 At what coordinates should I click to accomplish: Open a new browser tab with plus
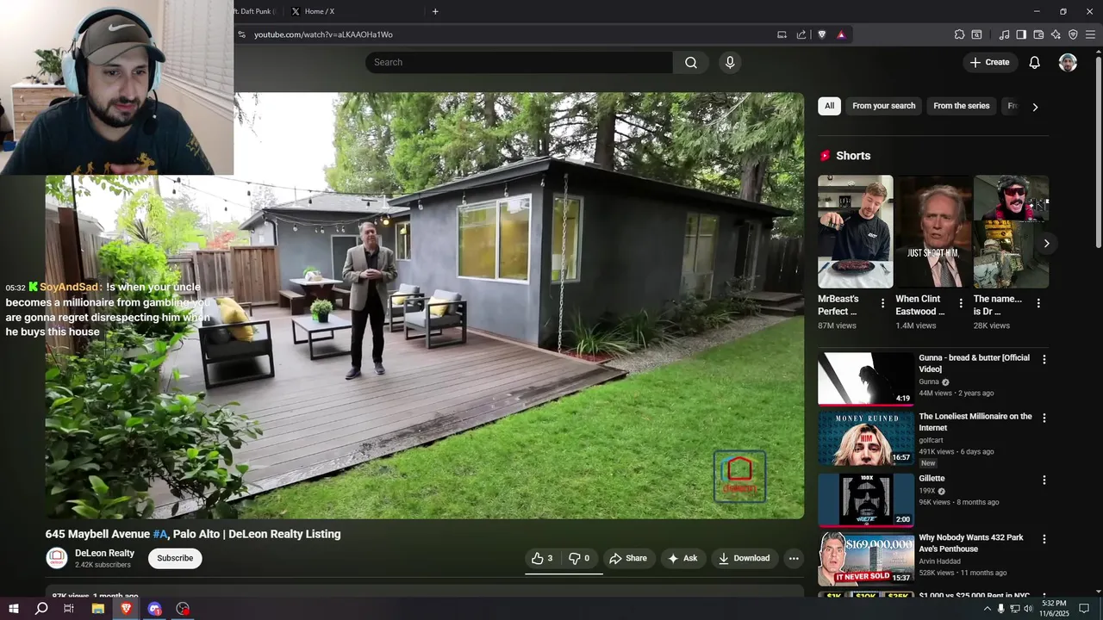(435, 11)
